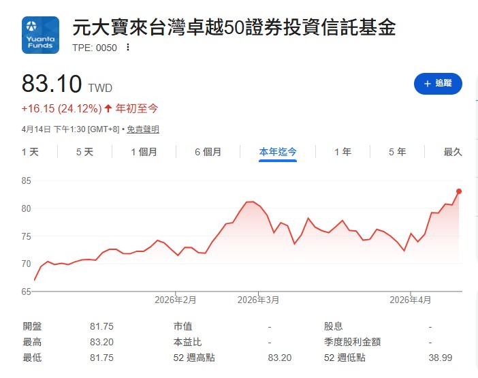
Task: Select the 最久 max range tab
Action: (453, 152)
